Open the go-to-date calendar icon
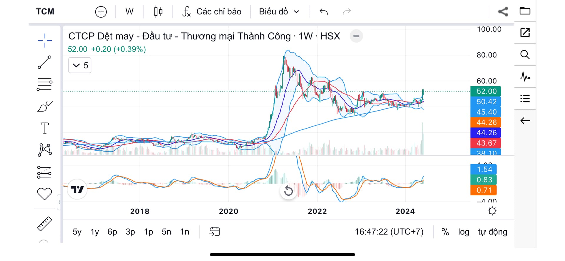Image resolution: width=565 pixels, height=261 pixels. pyautogui.click(x=215, y=232)
